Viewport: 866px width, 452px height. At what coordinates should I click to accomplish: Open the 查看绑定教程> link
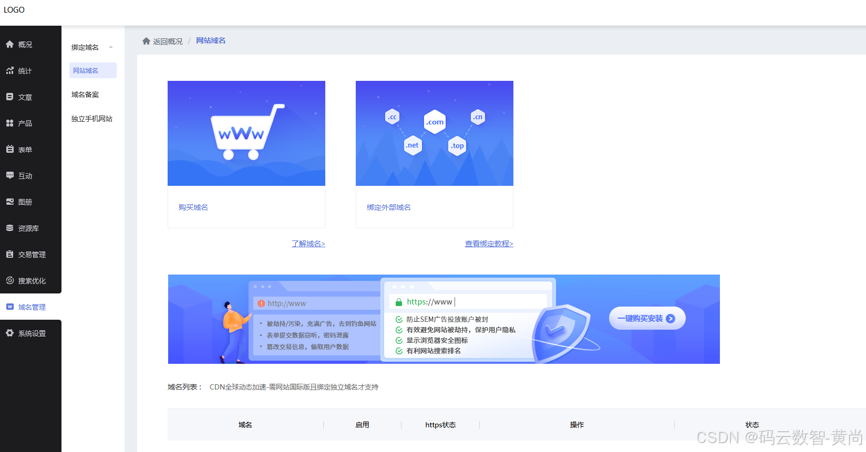click(x=489, y=244)
